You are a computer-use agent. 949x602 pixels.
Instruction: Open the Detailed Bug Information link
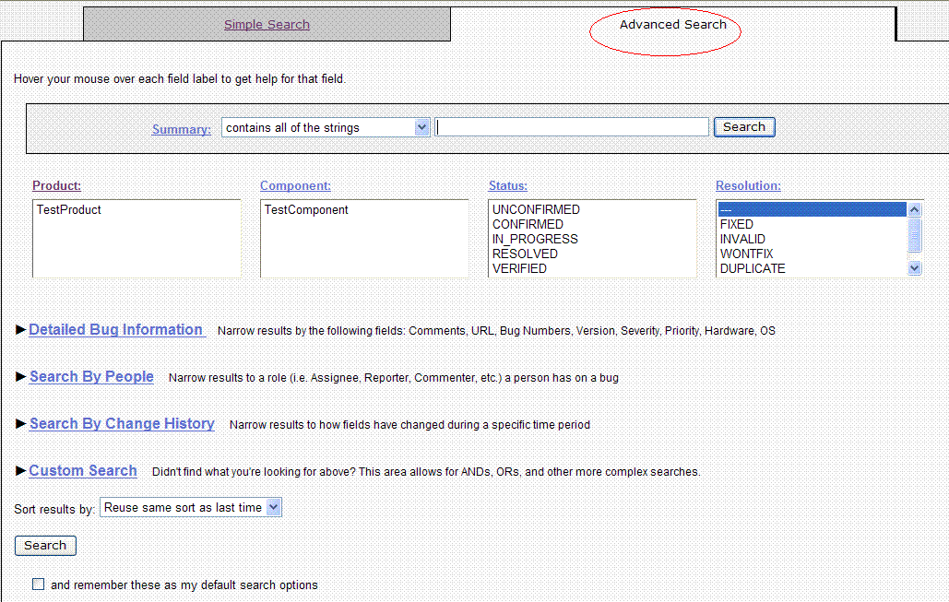(115, 330)
